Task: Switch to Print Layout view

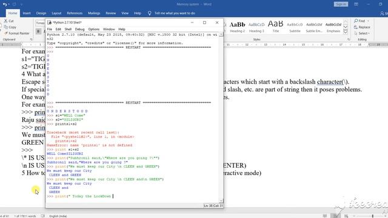Action: coord(335,216)
